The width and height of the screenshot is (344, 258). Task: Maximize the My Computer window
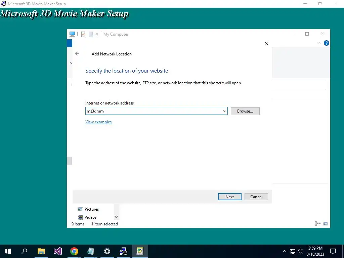(x=307, y=34)
